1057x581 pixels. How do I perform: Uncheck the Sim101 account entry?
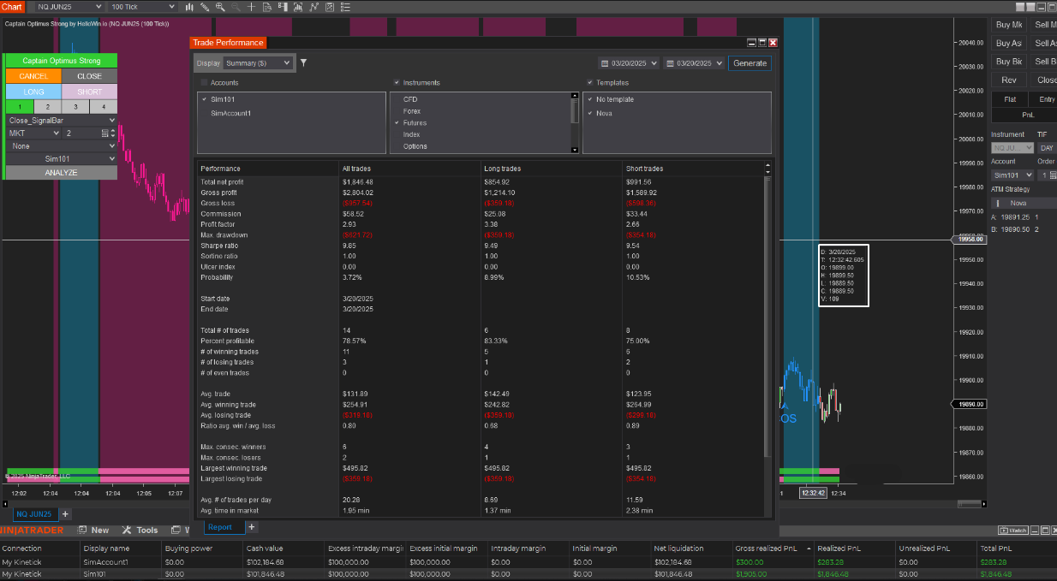(x=204, y=99)
